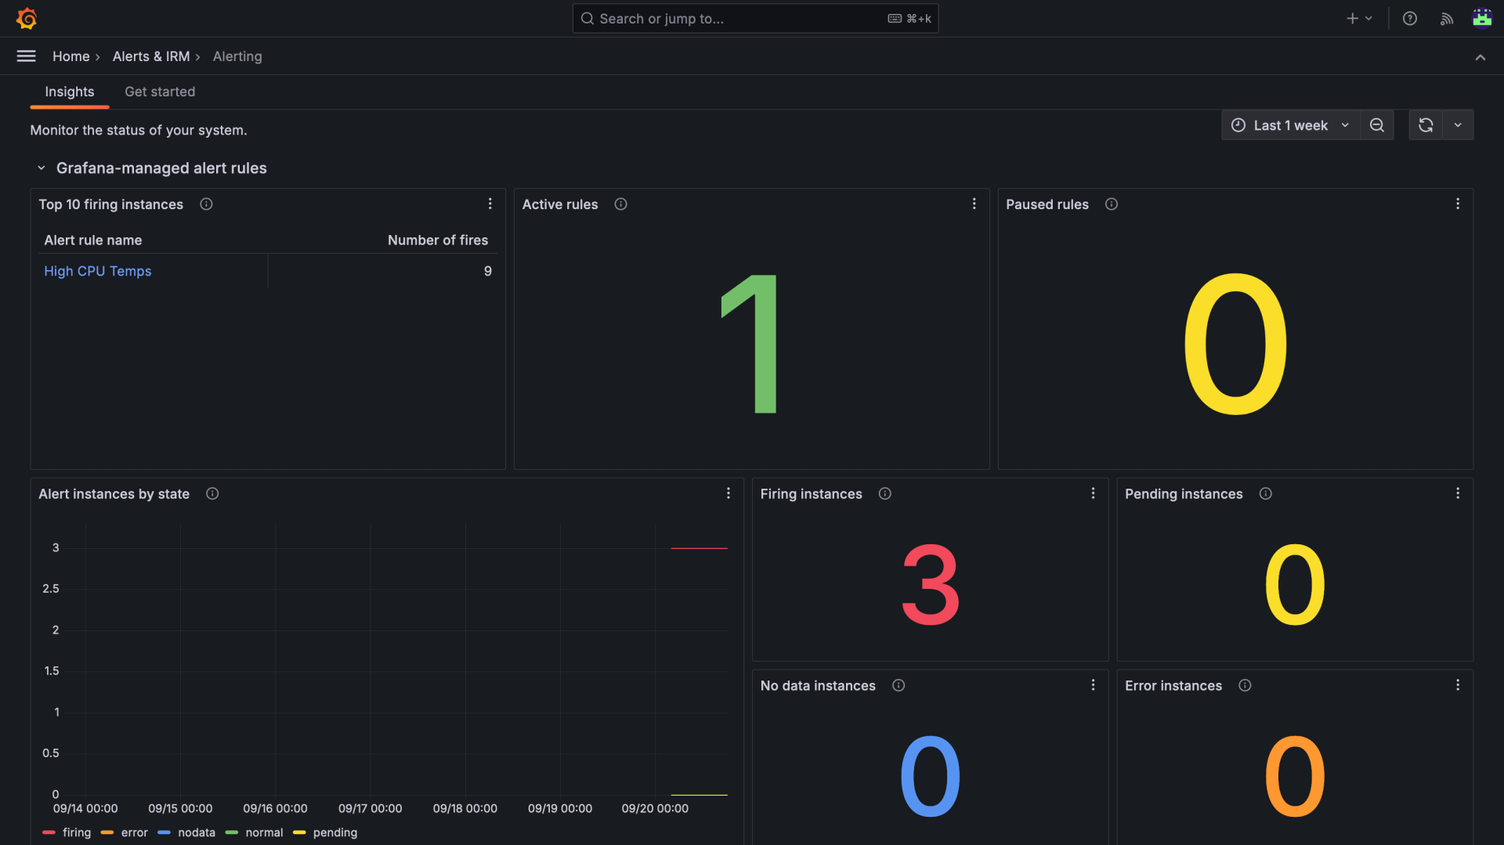Switch to the Get started tab
Viewport: 1504px width, 845px height.
click(160, 92)
